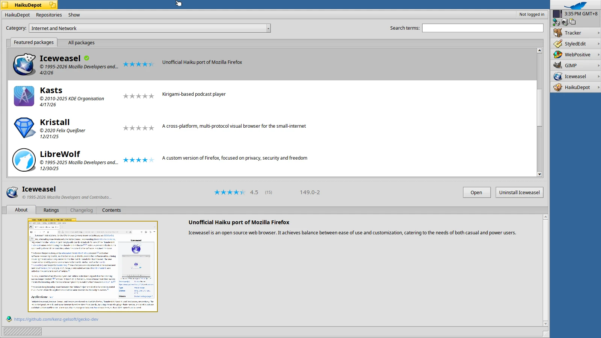
Task: Expand the Tracker submenu chevron in the Deskbar
Action: click(598, 33)
